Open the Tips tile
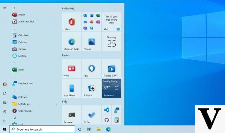225x133 pixels. 92,69
